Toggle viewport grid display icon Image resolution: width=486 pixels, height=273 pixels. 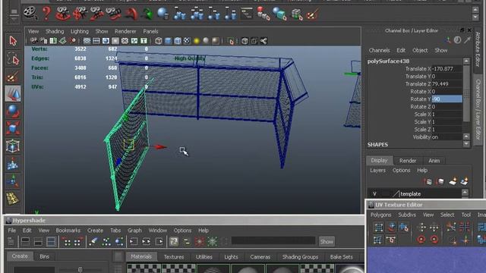point(87,41)
